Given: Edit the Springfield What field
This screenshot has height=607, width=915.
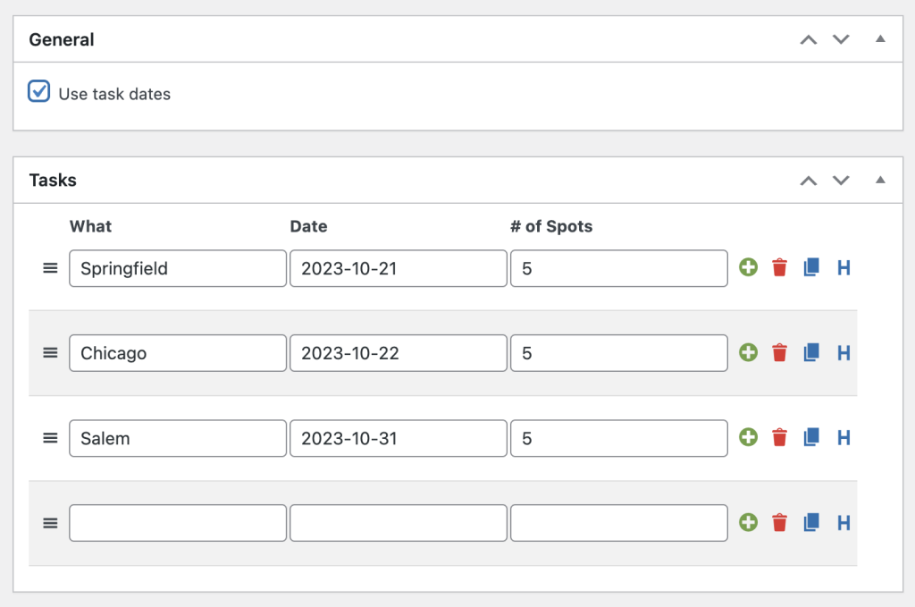Looking at the screenshot, I should (x=178, y=268).
